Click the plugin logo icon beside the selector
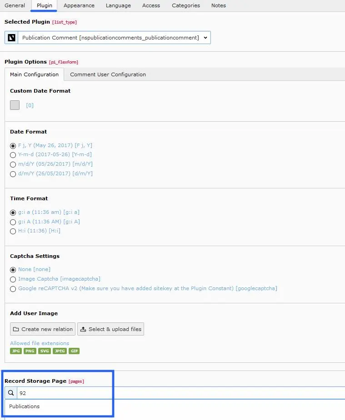 coord(11,38)
